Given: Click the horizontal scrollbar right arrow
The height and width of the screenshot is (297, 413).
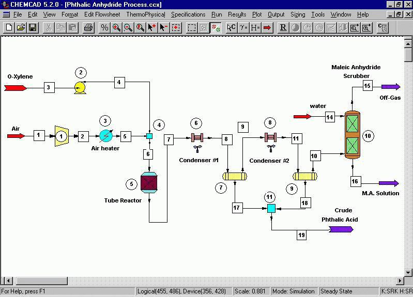Looking at the screenshot, I should point(400,281).
